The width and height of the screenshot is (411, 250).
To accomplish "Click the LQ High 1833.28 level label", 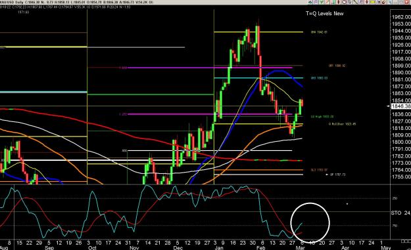I will point(322,117).
